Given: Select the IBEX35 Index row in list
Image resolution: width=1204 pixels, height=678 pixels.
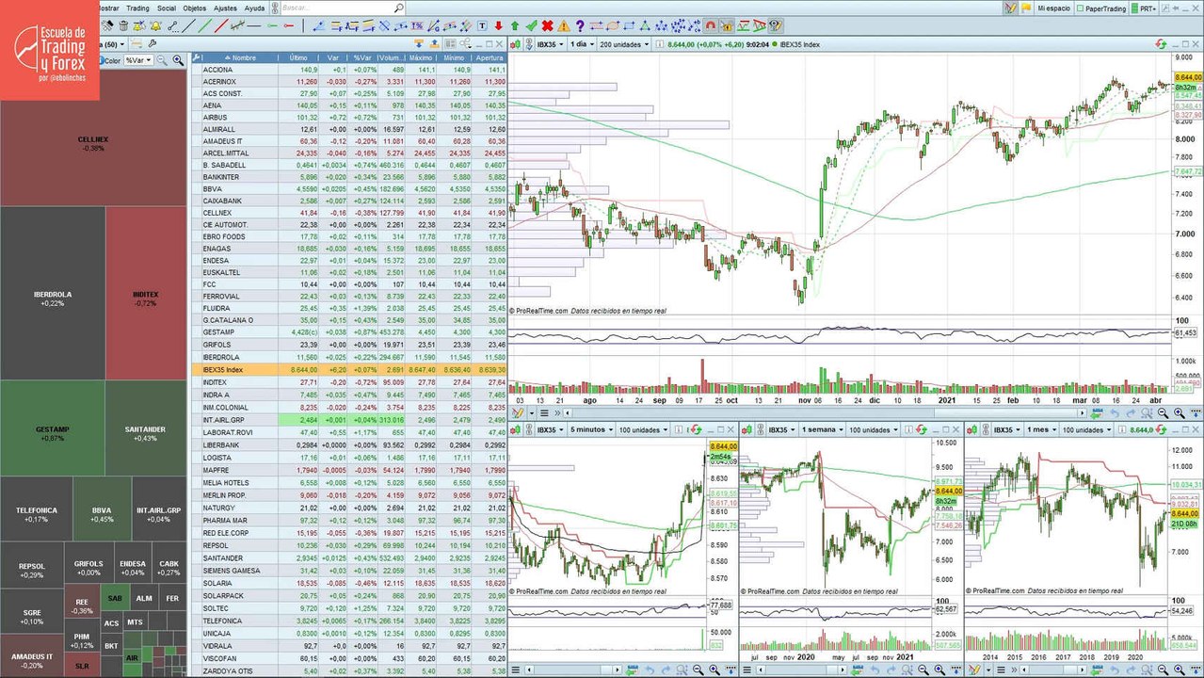Looking at the screenshot, I should pyautogui.click(x=349, y=369).
